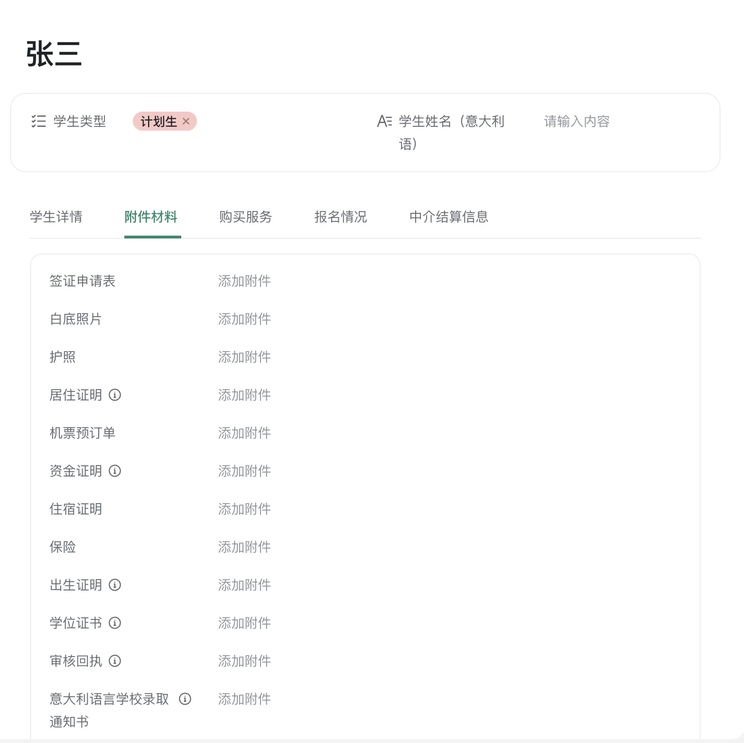
Task: Add attachment for 意大利语言学校录取通知书
Action: (x=244, y=699)
